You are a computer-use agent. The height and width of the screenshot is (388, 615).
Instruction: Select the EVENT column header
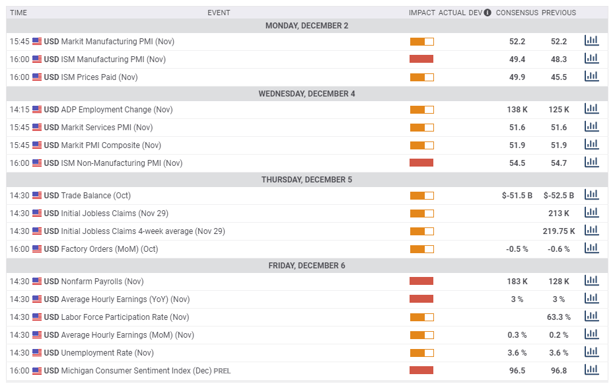[219, 12]
